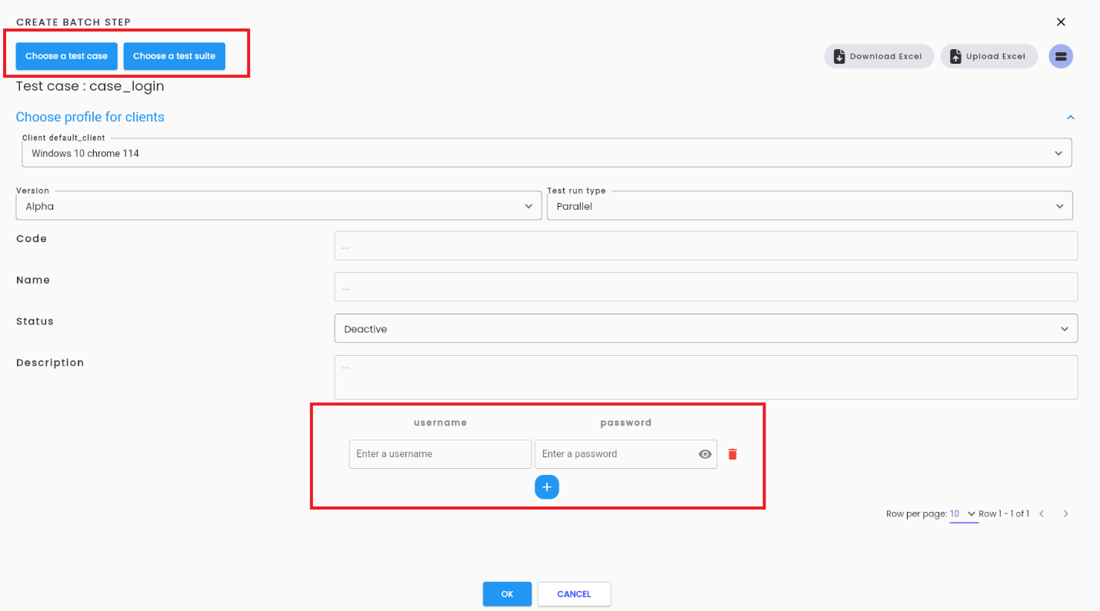The height and width of the screenshot is (611, 1100).
Task: Open the Client default_client dropdown
Action: [547, 153]
